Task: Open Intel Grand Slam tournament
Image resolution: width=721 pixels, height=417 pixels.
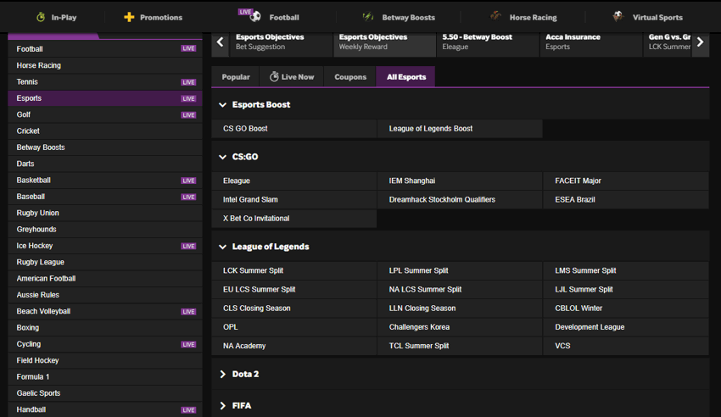Action: pos(293,200)
